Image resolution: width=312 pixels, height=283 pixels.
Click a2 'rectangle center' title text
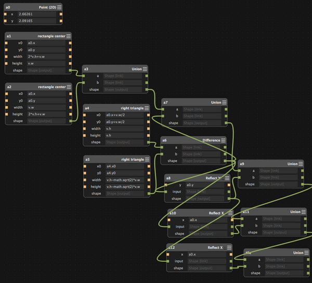pyautogui.click(x=51, y=87)
